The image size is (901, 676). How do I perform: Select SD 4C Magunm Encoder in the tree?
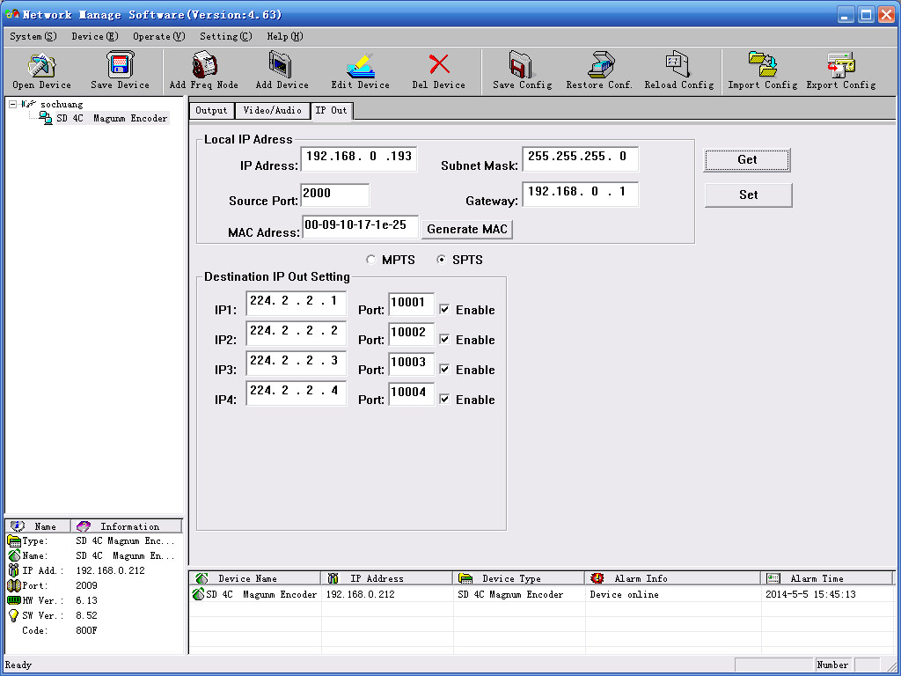[x=112, y=119]
